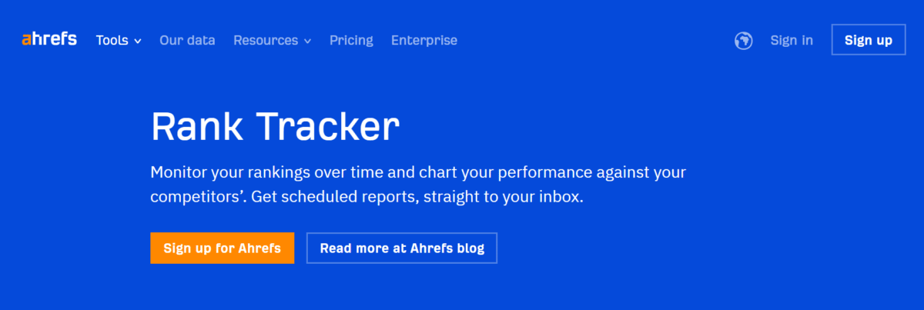Click the outlined Sign up button
This screenshot has height=310, width=924.
(869, 40)
